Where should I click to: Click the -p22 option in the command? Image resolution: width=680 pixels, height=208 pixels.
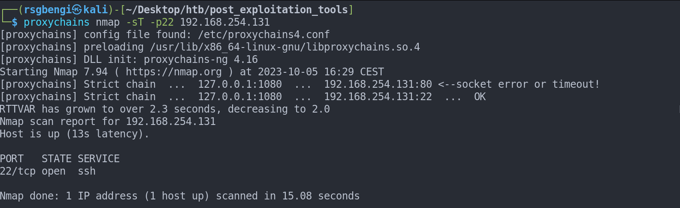162,22
